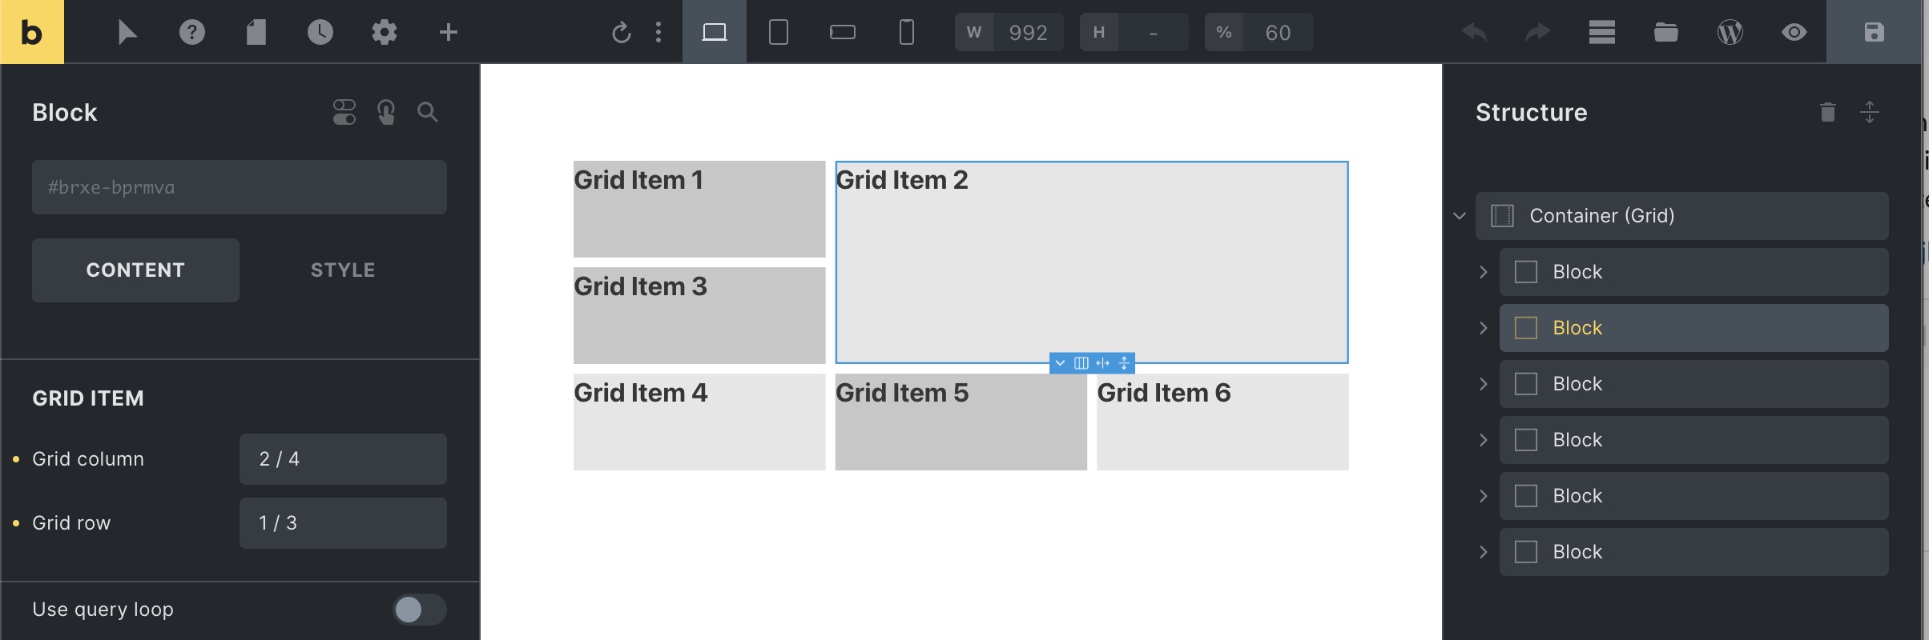The width and height of the screenshot is (1929, 640).
Task: Toggle the Use query loop switch
Action: pos(419,610)
